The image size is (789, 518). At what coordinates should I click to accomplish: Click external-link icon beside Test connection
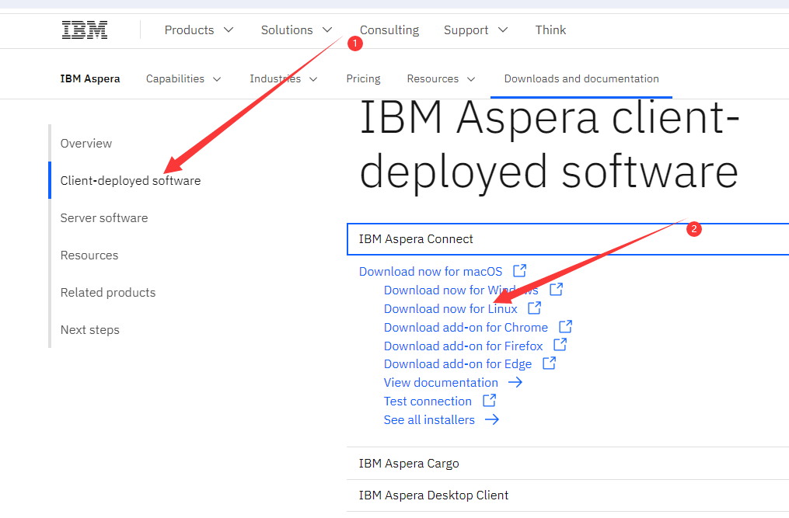(x=490, y=401)
